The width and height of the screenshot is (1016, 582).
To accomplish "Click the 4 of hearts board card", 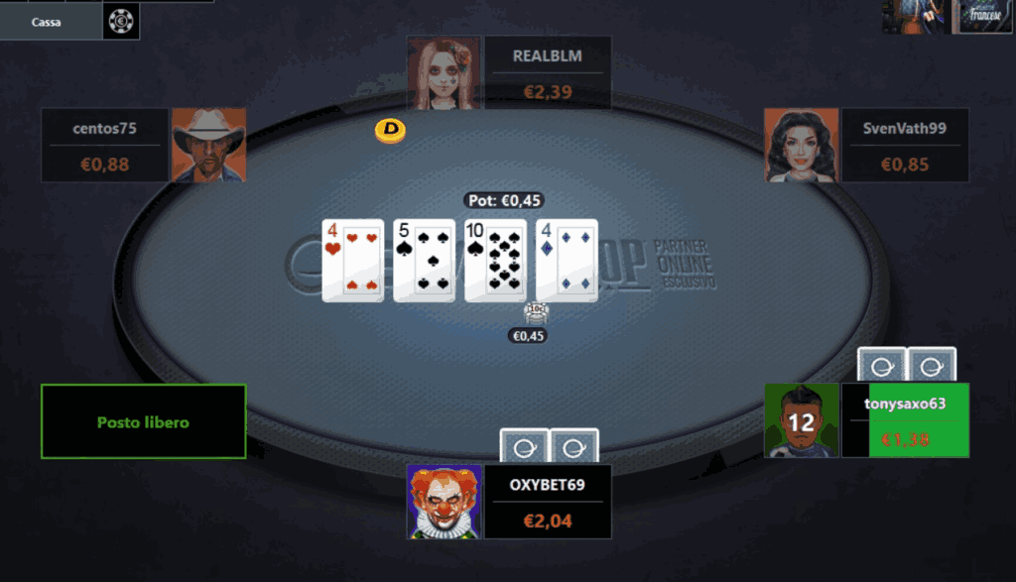I will pos(353,260).
